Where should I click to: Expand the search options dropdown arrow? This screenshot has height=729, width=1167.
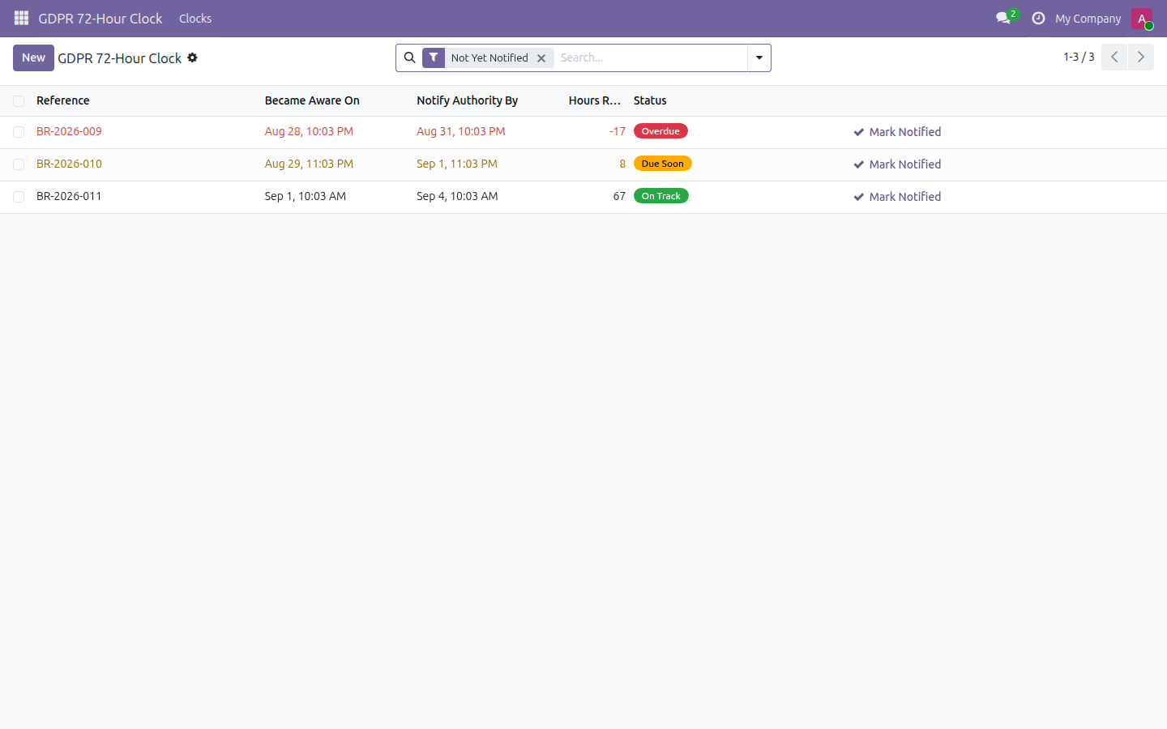click(759, 58)
